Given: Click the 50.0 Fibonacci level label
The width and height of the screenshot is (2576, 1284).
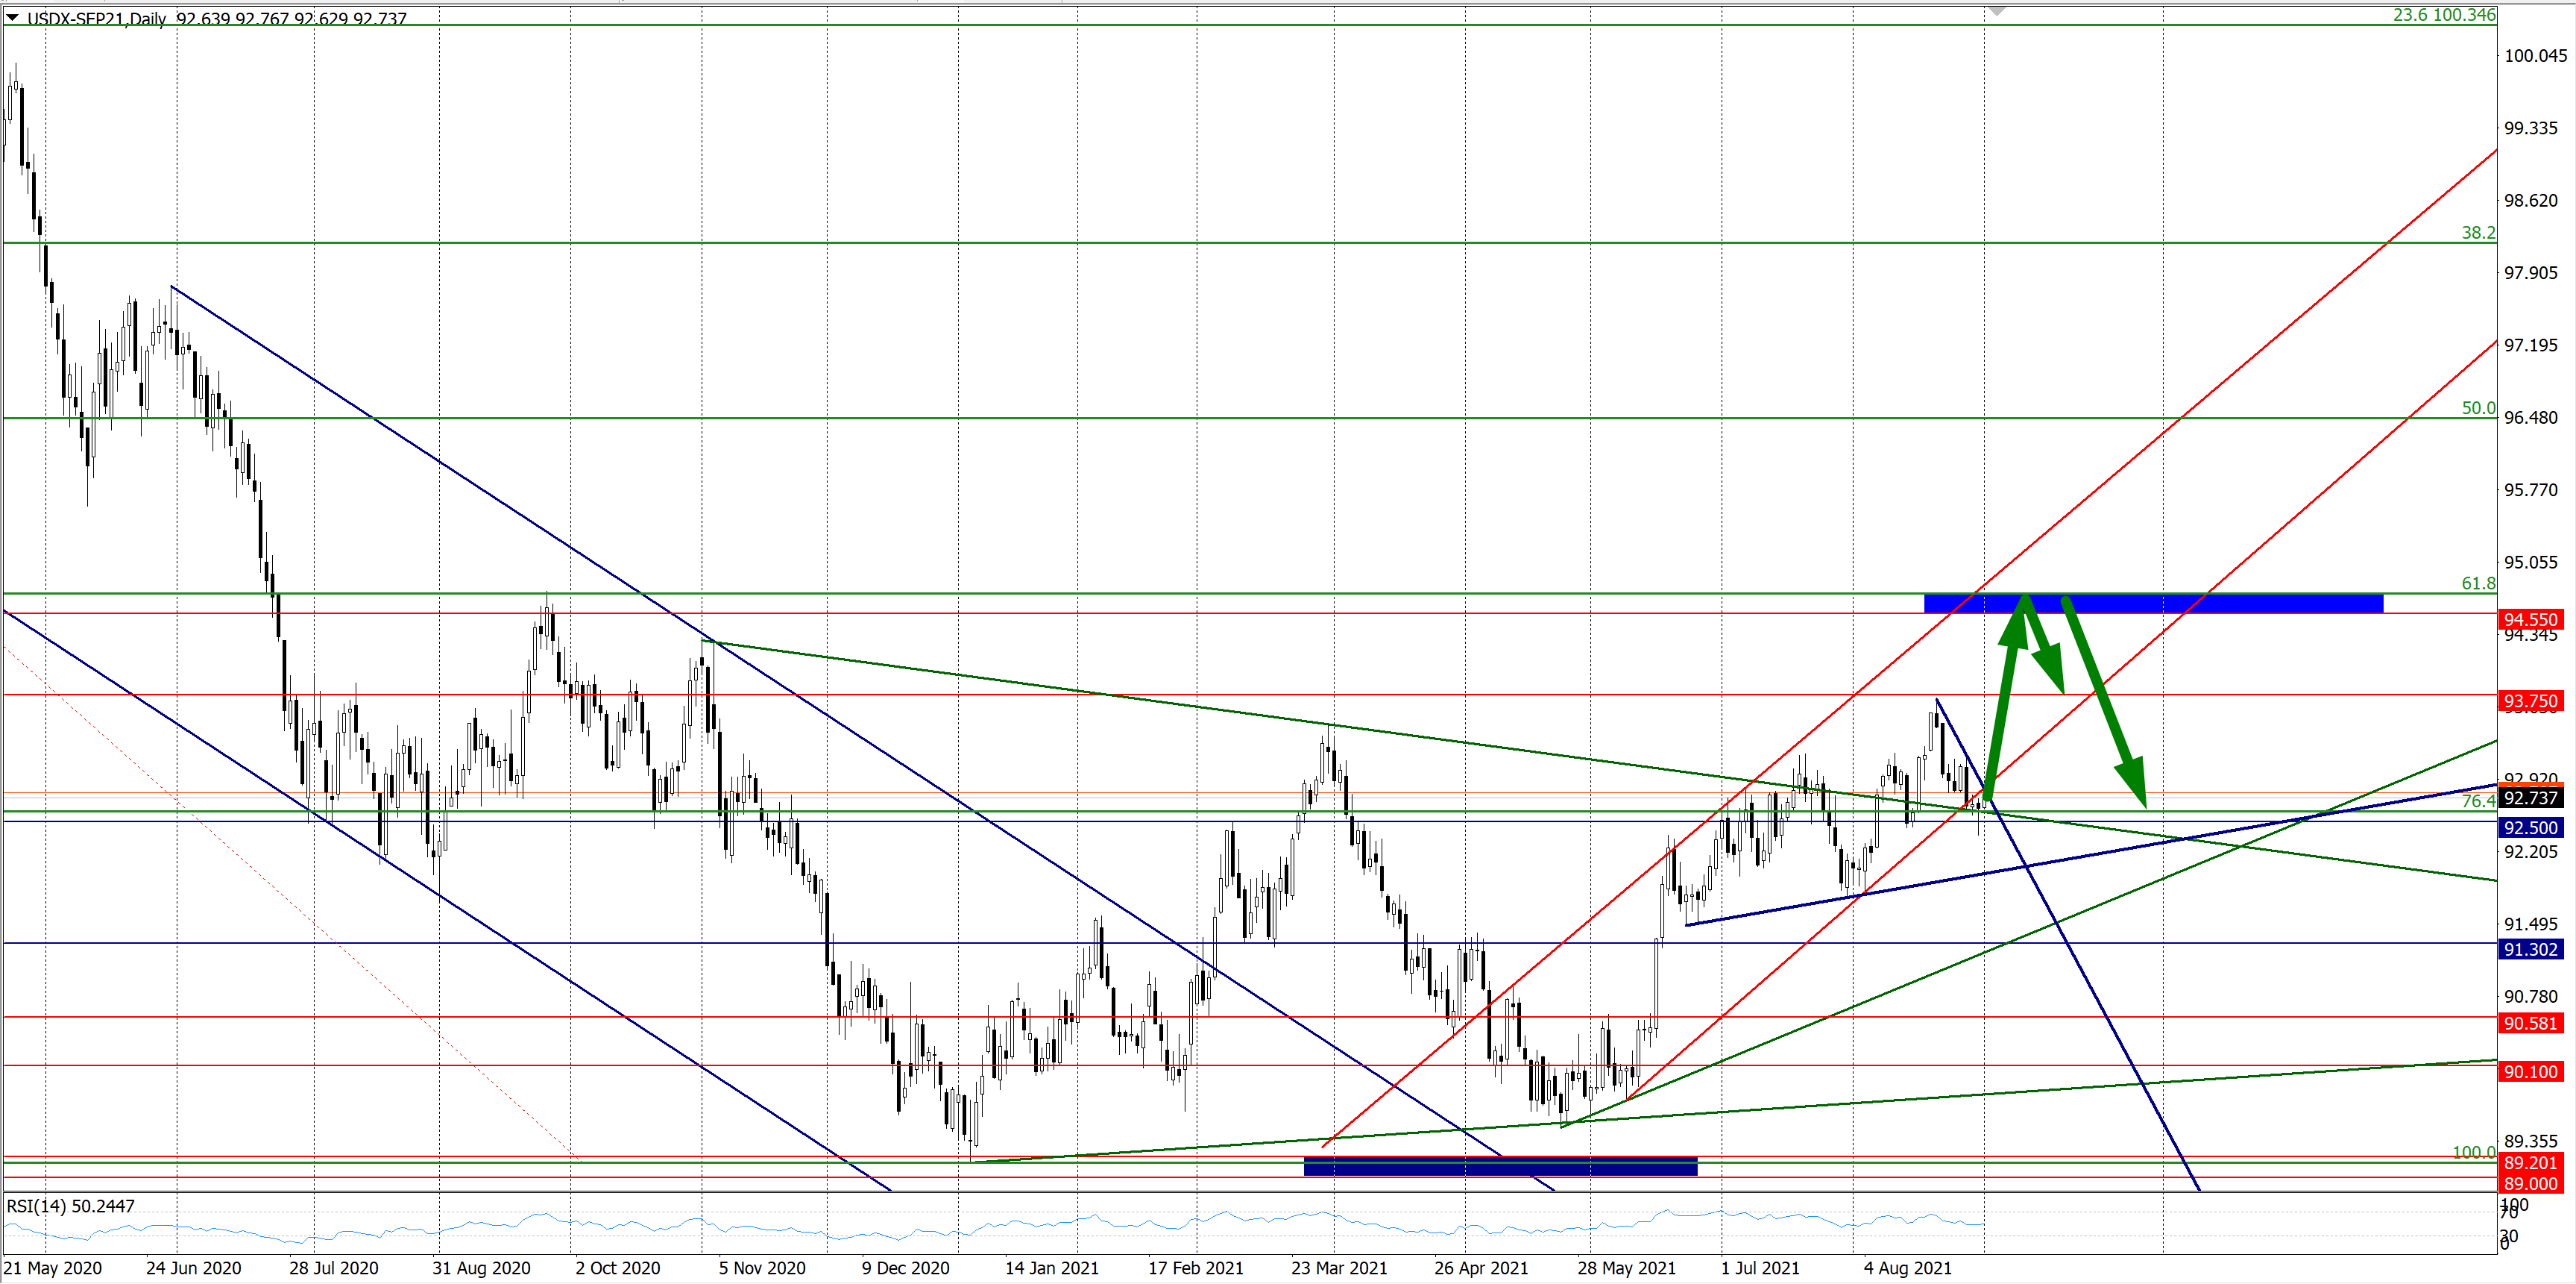Looking at the screenshot, I should coord(2478,407).
